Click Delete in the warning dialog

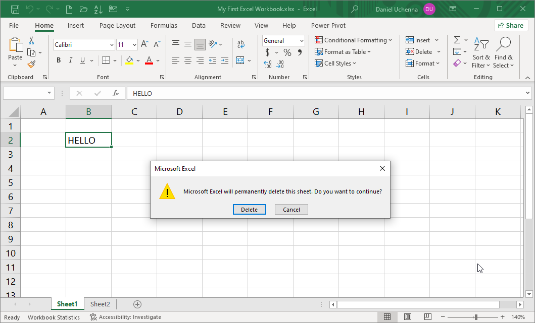pos(250,209)
